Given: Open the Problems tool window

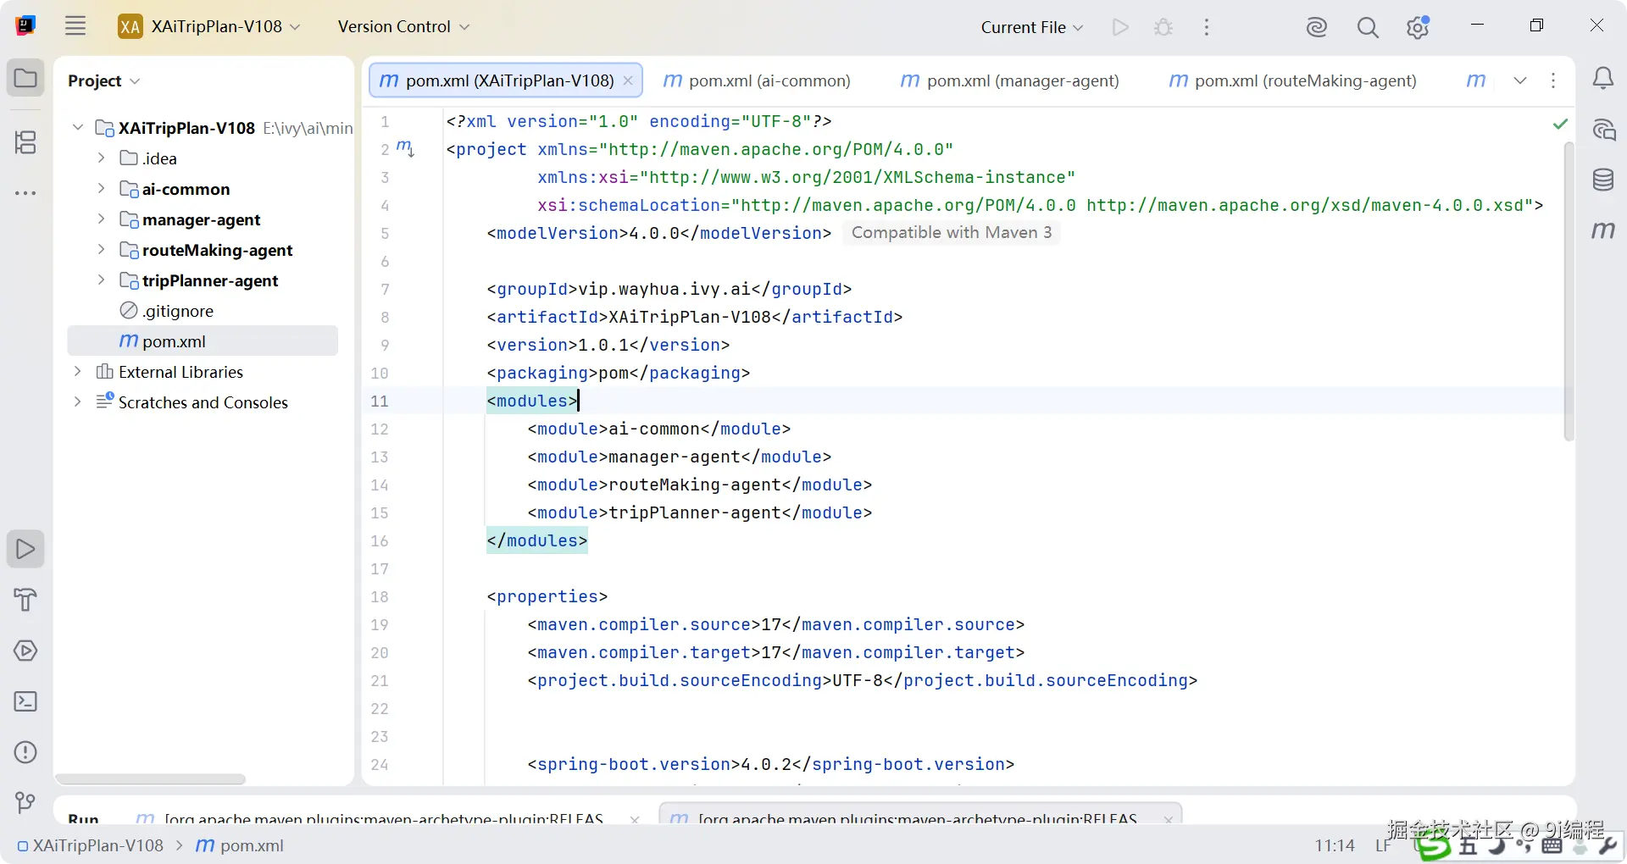Looking at the screenshot, I should pyautogui.click(x=25, y=752).
